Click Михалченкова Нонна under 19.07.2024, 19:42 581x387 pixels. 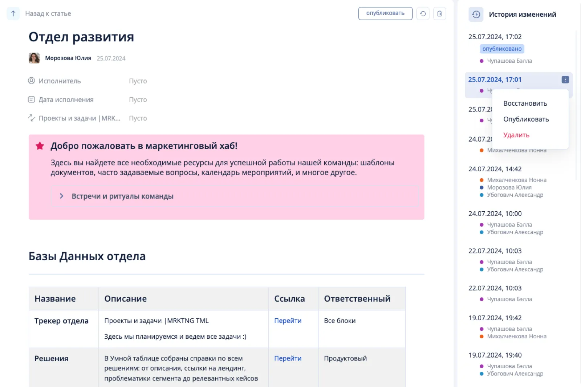pos(517,337)
